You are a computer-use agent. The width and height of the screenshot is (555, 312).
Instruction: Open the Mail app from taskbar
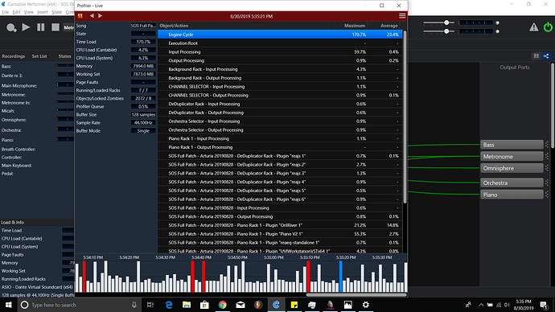point(240,305)
